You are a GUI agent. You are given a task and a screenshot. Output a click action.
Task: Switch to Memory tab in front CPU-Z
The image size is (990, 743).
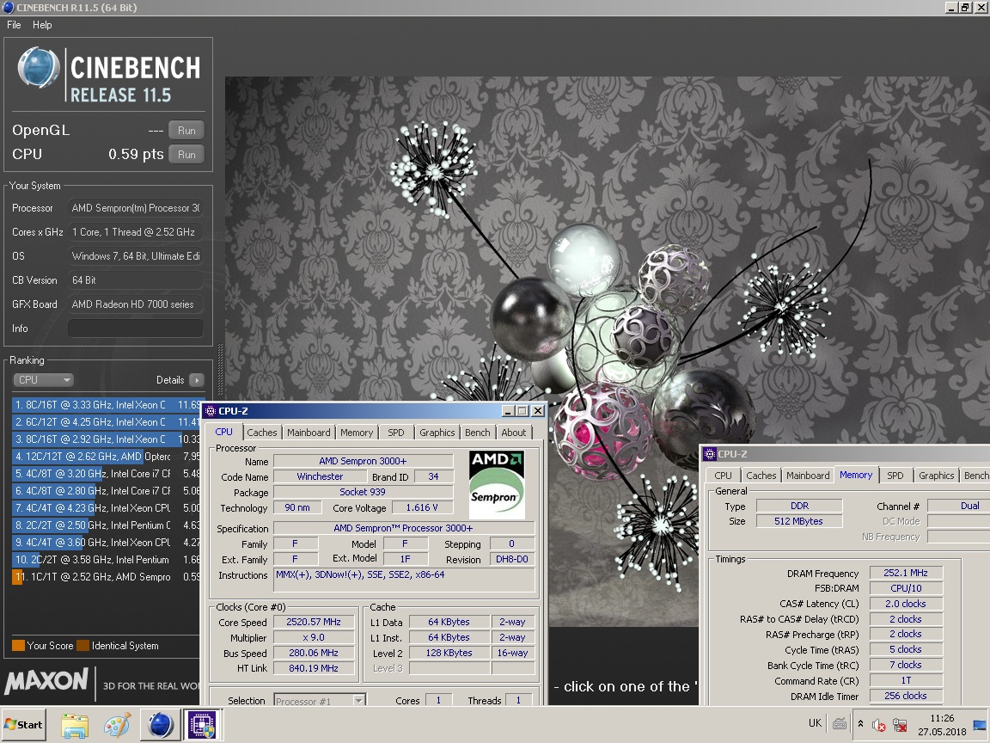coord(357,433)
